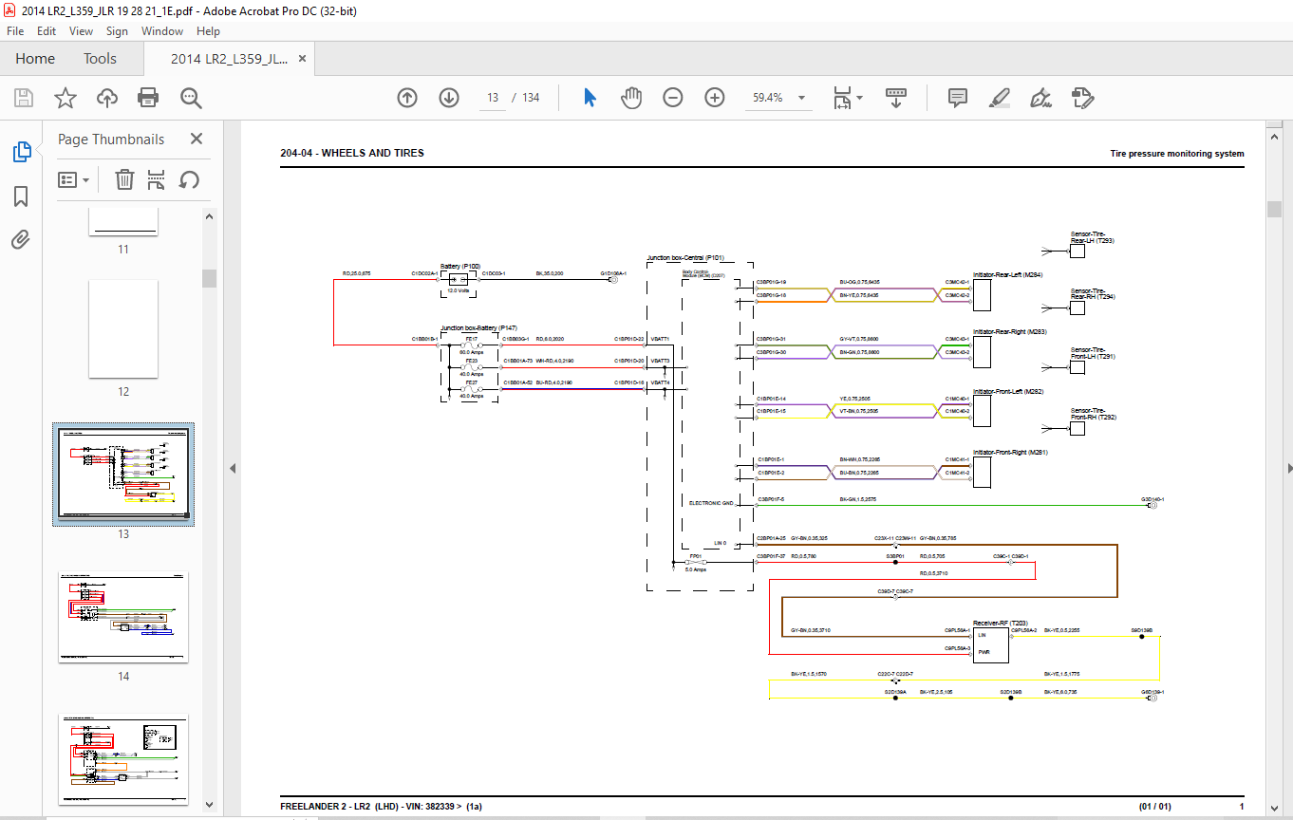Select page 13 thumbnail
Image resolution: width=1293 pixels, height=820 pixels.
(x=123, y=474)
